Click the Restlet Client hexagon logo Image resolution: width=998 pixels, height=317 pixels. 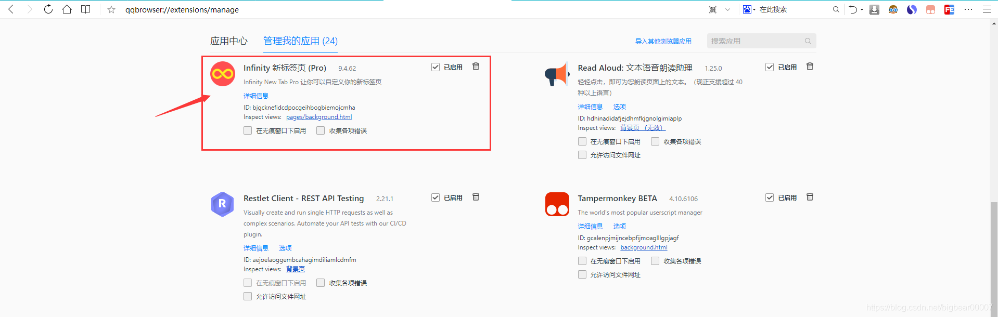pyautogui.click(x=222, y=204)
